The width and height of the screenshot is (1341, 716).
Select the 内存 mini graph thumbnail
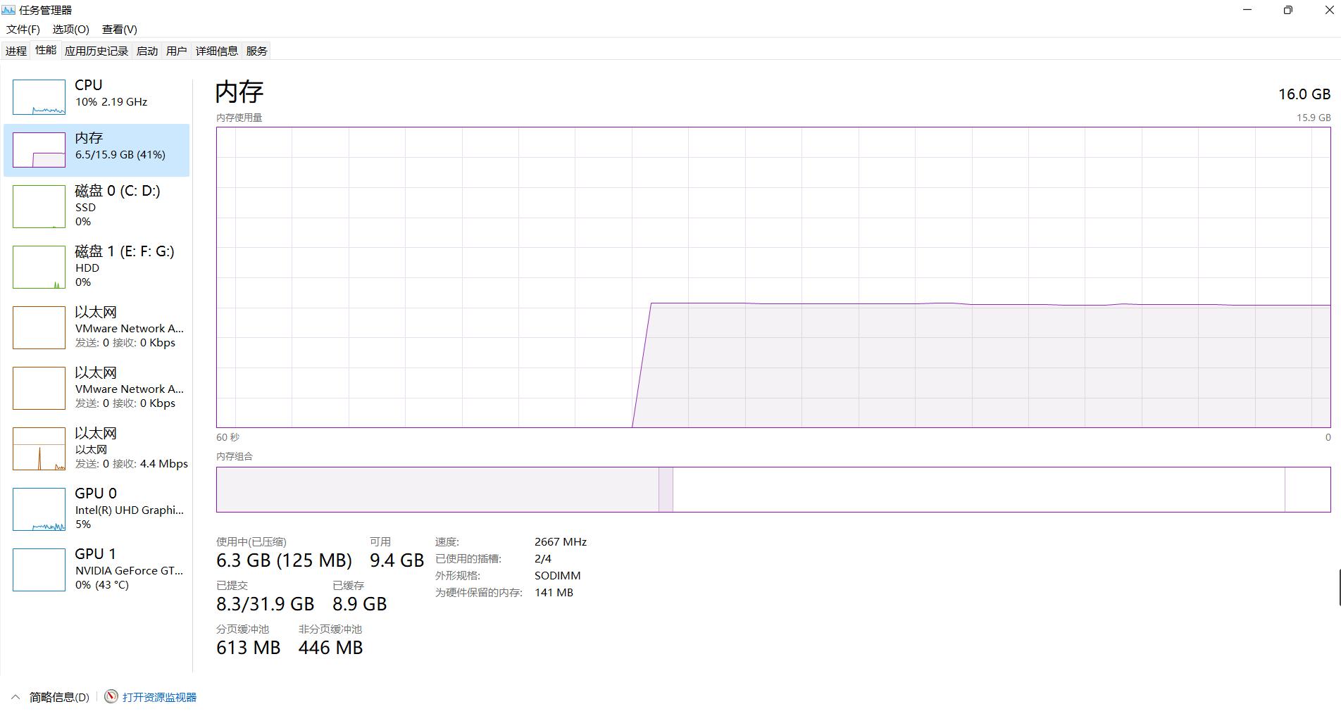point(39,150)
